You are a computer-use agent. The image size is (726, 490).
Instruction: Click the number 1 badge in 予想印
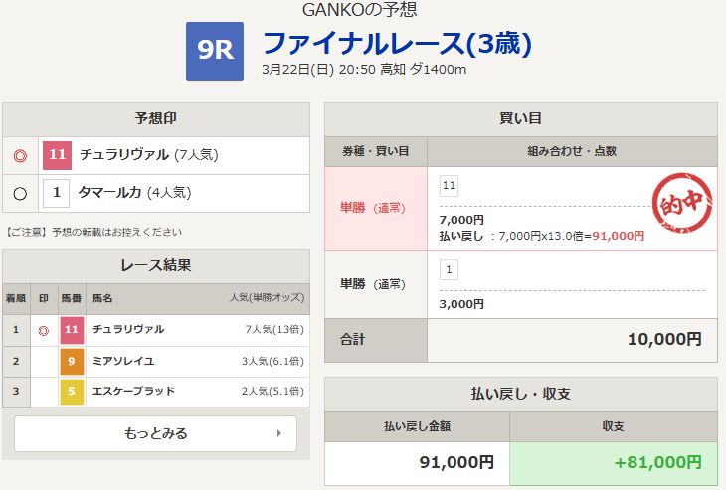(57, 193)
